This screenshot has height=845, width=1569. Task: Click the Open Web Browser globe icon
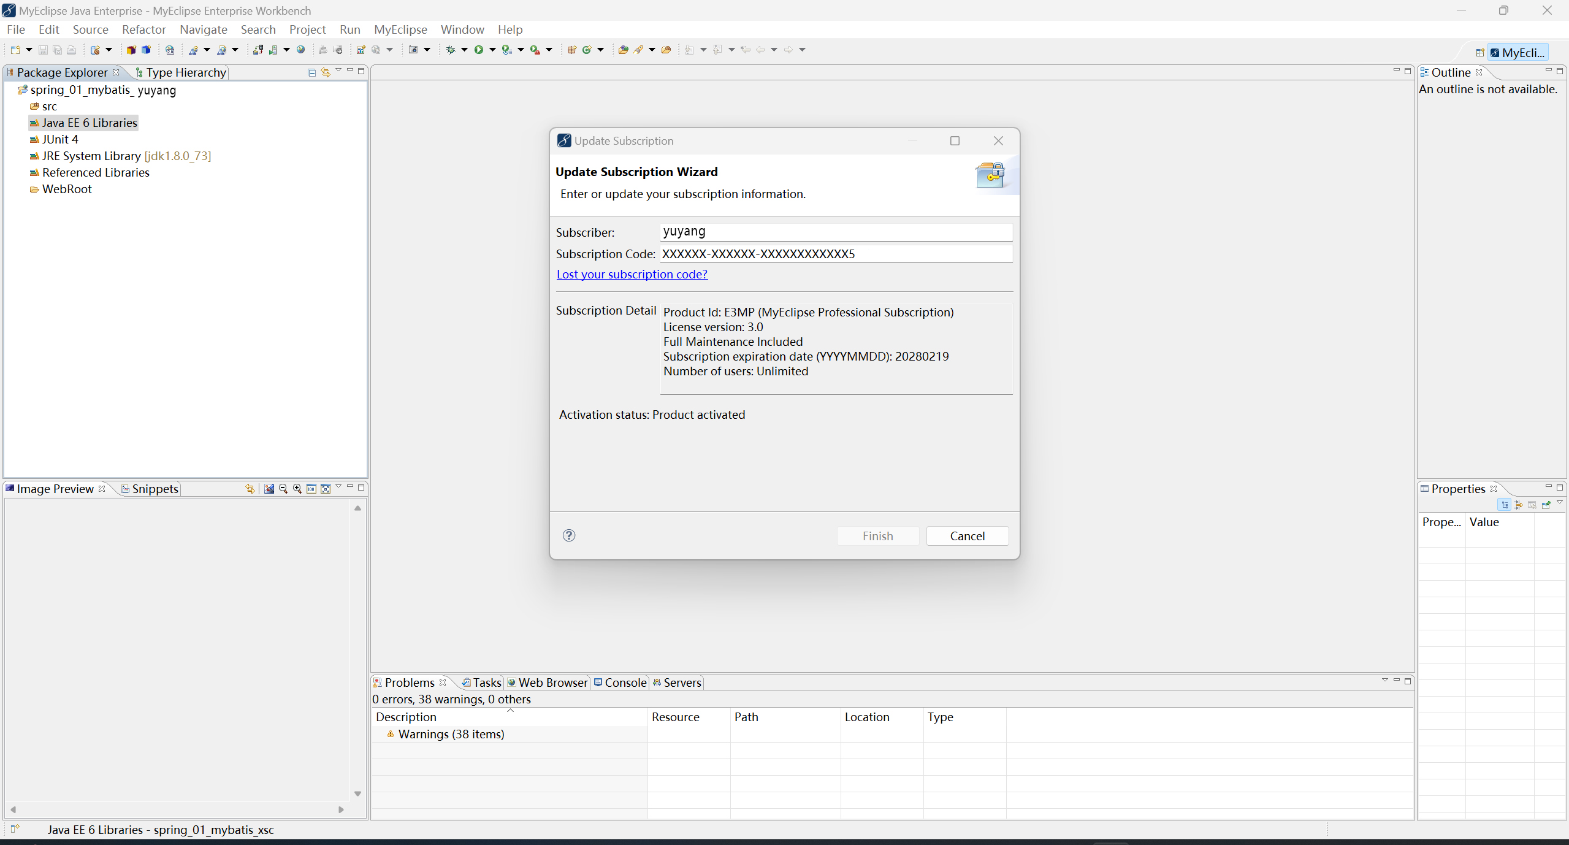[x=300, y=50]
